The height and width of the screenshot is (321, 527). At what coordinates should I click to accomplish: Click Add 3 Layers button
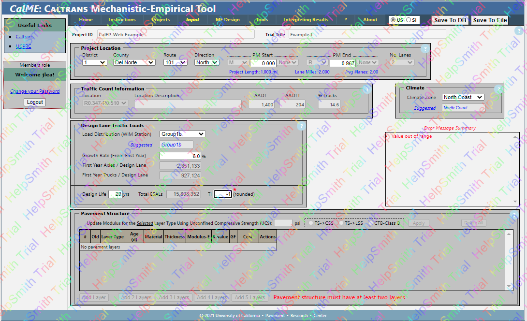tap(174, 297)
